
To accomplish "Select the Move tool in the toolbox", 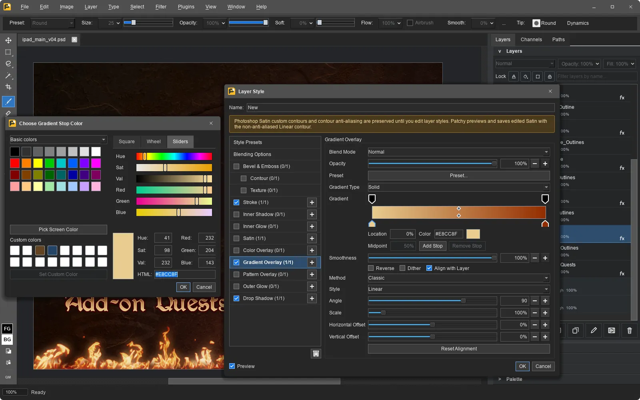I will coord(8,40).
